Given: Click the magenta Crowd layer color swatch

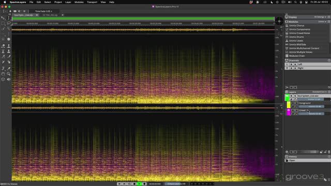Looking at the screenshot, I should click(x=289, y=112).
